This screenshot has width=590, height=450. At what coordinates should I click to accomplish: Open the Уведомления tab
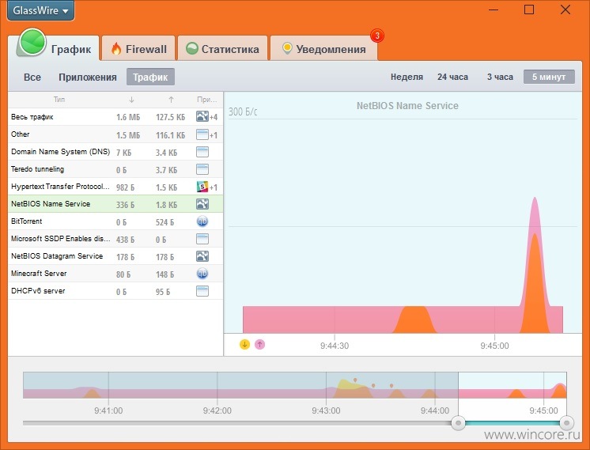[x=324, y=49]
